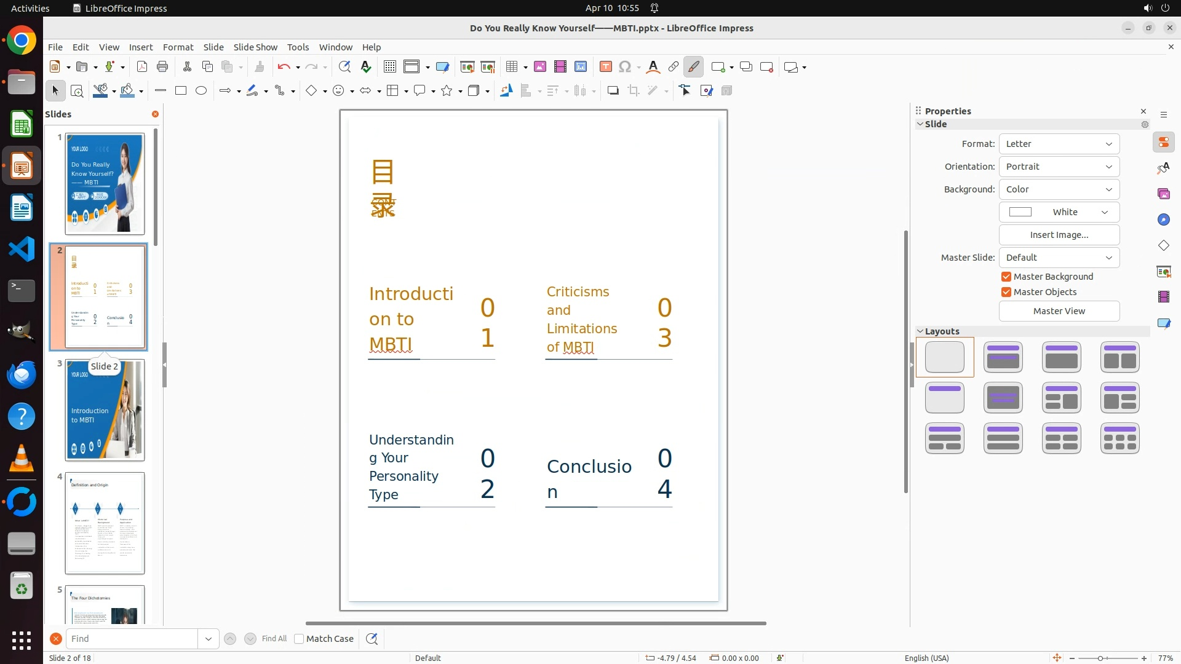
Task: Click the Master View button
Action: click(x=1059, y=311)
